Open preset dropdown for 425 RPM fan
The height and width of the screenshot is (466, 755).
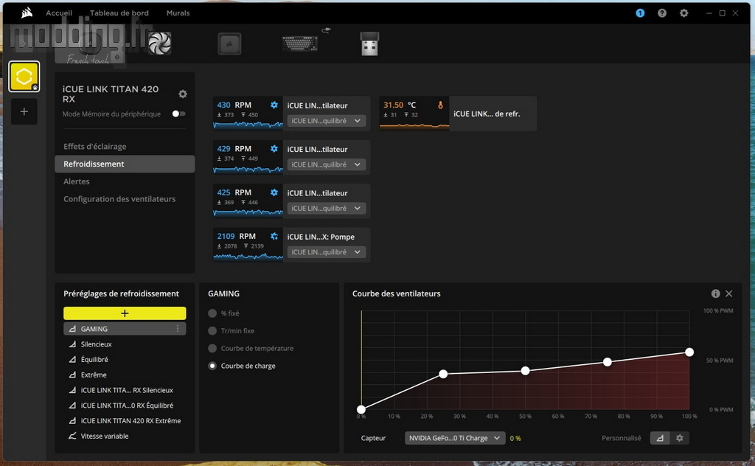point(327,209)
